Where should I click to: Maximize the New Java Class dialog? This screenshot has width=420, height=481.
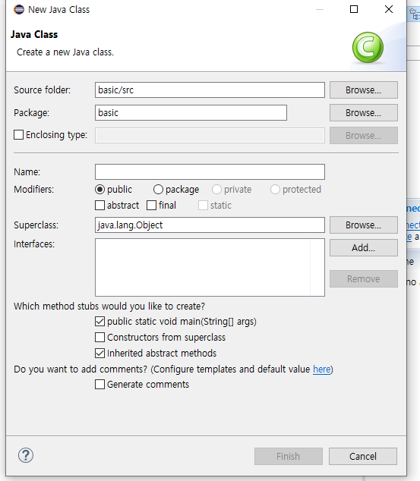354,9
